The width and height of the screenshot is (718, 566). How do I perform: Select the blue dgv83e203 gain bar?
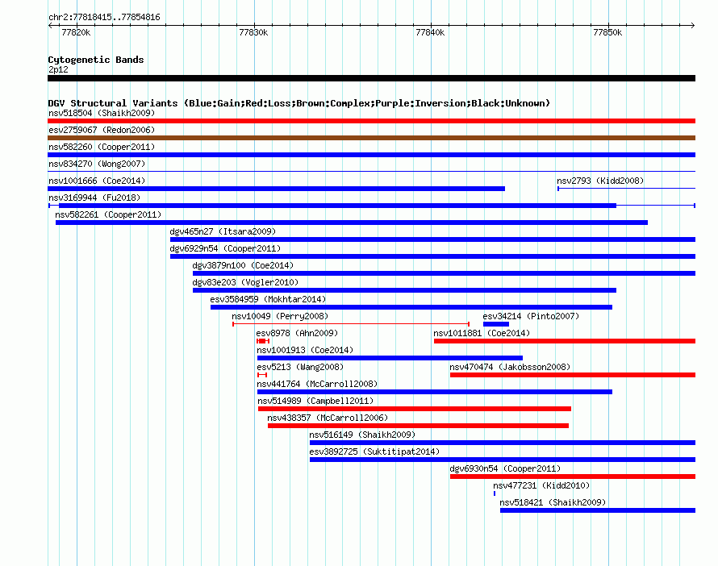[x=404, y=290]
